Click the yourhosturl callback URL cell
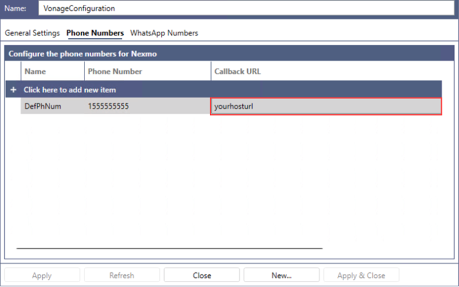Screen dimensions: 459x287 (x=326, y=106)
